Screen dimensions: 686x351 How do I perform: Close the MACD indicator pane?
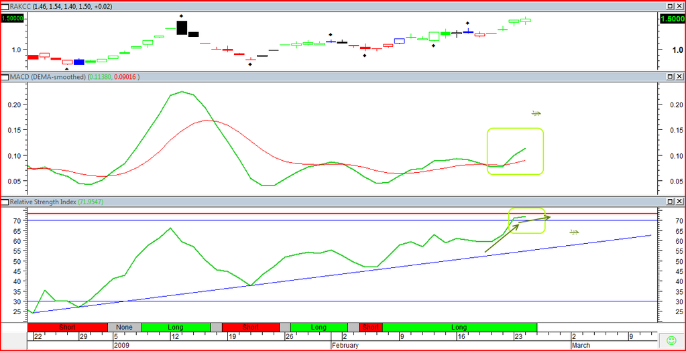click(x=679, y=78)
